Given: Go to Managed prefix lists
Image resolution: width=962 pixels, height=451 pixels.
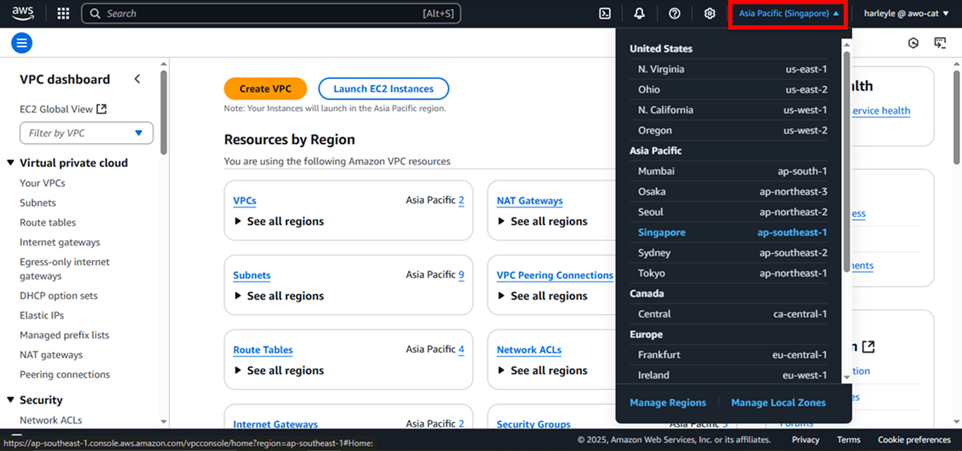Looking at the screenshot, I should pyautogui.click(x=64, y=335).
